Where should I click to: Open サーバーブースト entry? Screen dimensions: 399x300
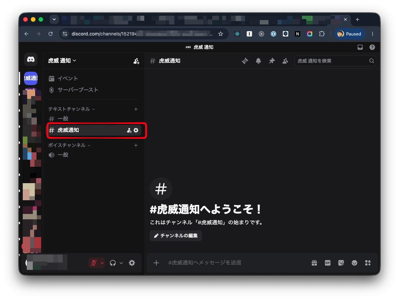(93, 90)
